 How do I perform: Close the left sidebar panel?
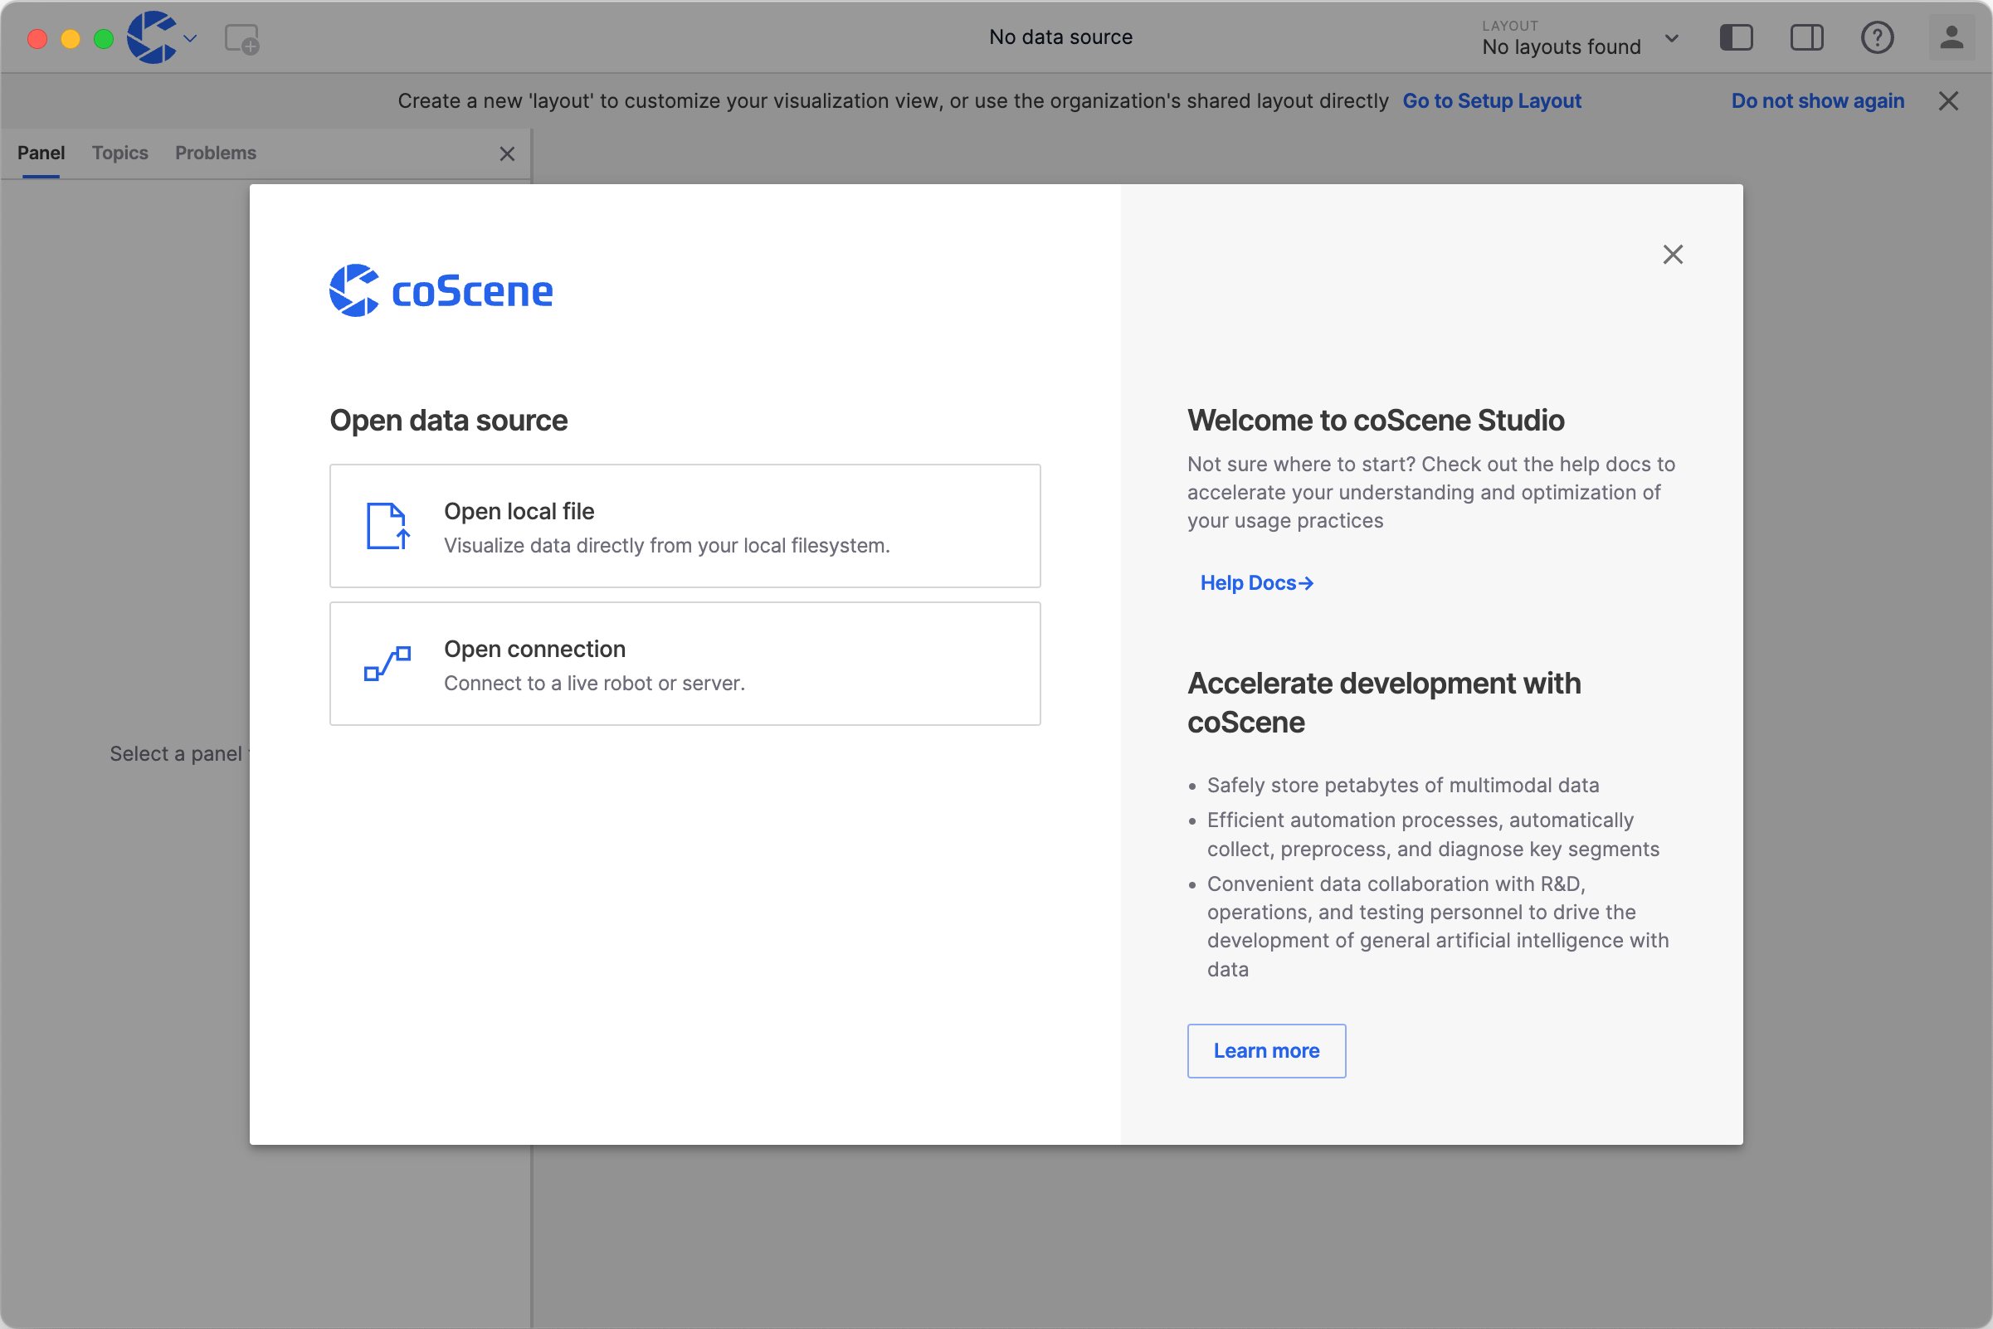coord(507,153)
